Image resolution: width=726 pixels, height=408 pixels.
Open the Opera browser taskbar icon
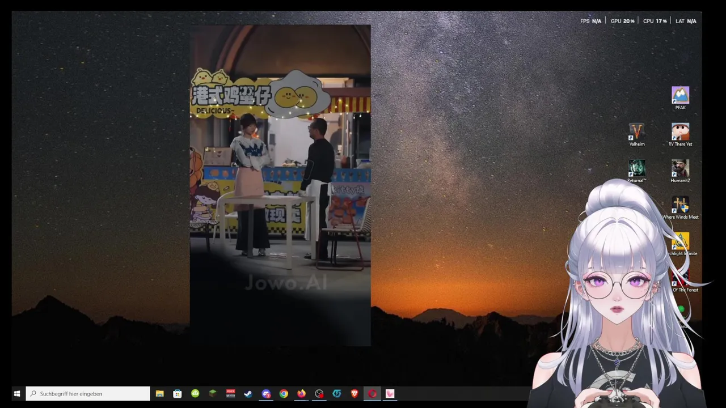(372, 393)
